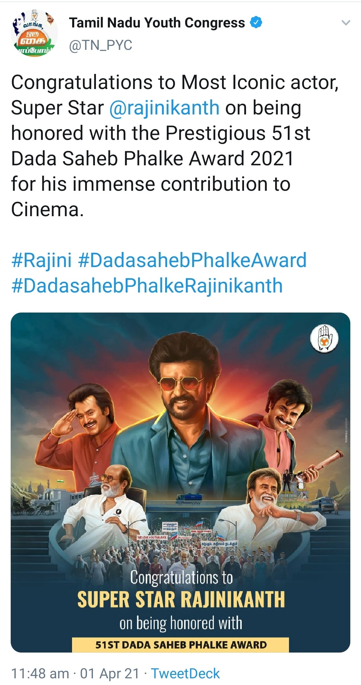Open the #Rajini hashtag
Image resolution: width=361 pixels, height=685 pixels.
tap(41, 260)
